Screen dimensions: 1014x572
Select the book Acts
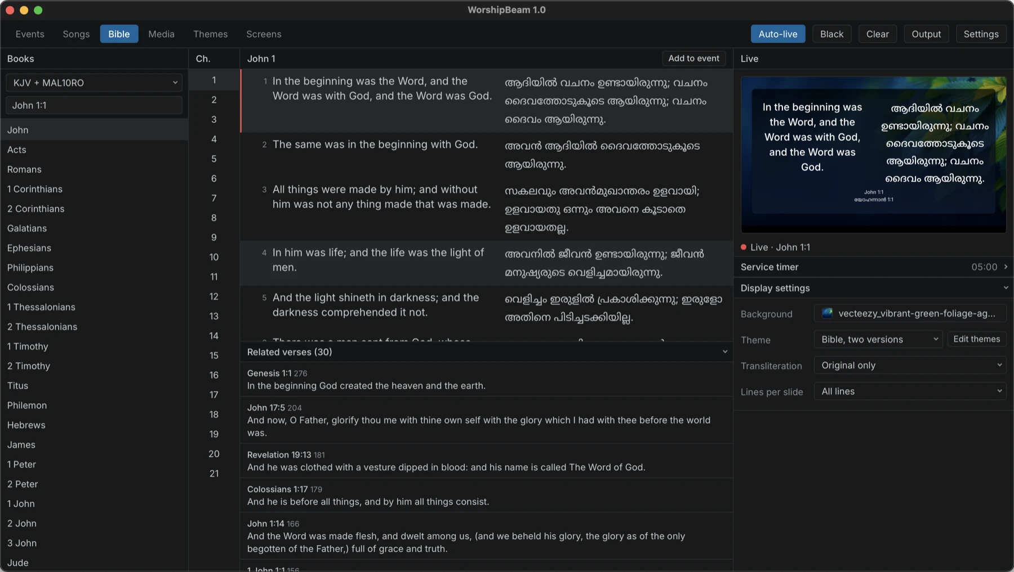[94, 150]
